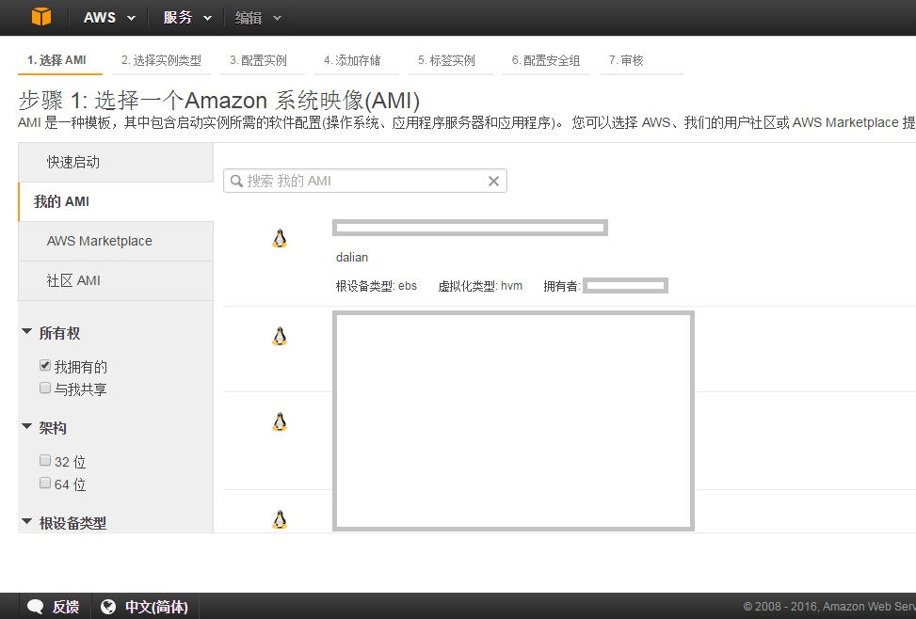Open the AWS dropdown menu
Screen dimensions: 916x619
coord(109,18)
